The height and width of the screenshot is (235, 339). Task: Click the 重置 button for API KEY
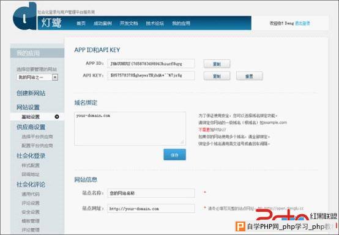pos(250,76)
